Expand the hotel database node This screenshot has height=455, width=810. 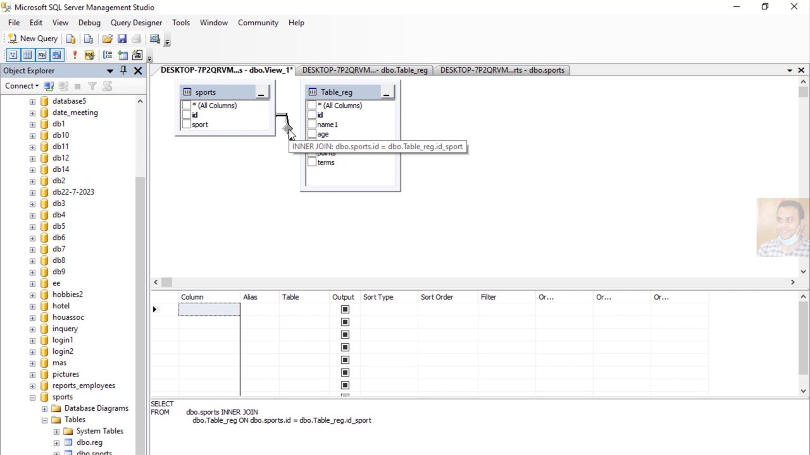[32, 306]
